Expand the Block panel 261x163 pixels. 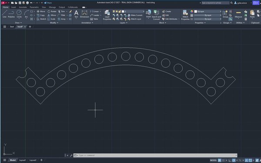pos(163,23)
